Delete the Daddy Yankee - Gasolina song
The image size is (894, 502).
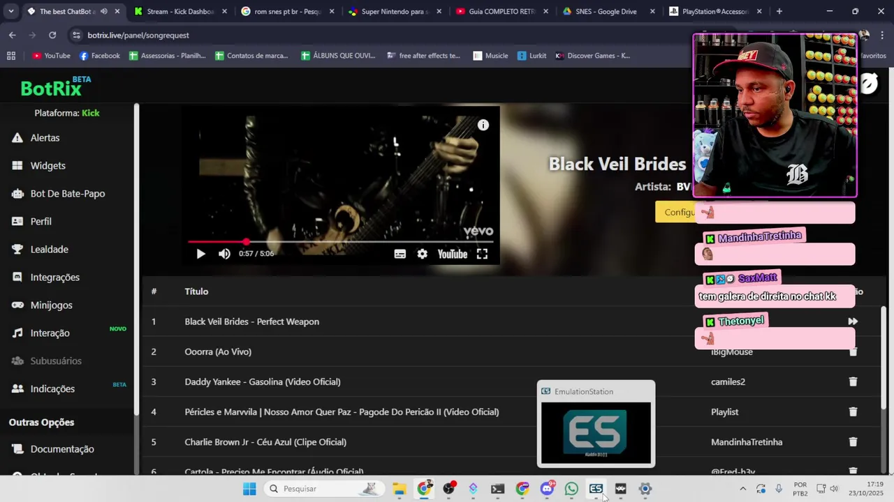(x=853, y=382)
